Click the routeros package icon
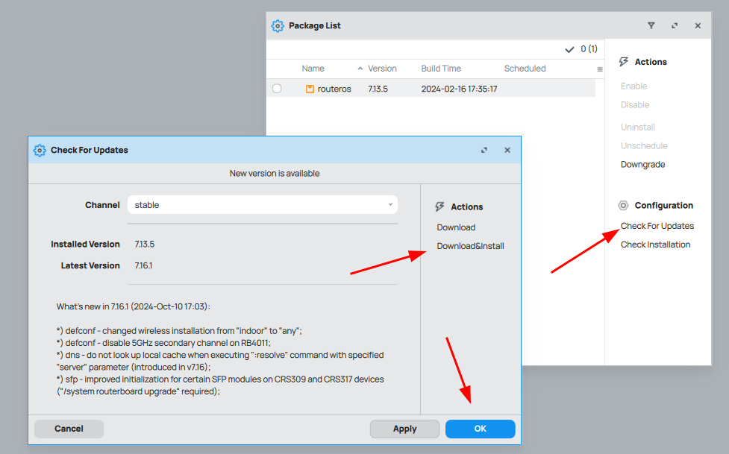Viewport: 729px width, 454px height. 310,89
